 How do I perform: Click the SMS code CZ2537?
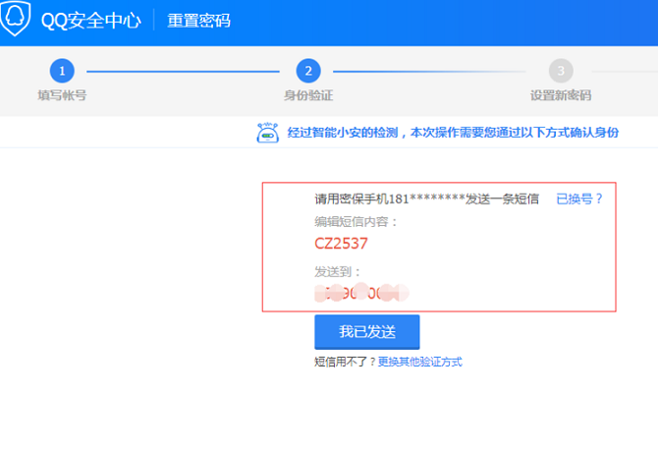pyautogui.click(x=341, y=244)
